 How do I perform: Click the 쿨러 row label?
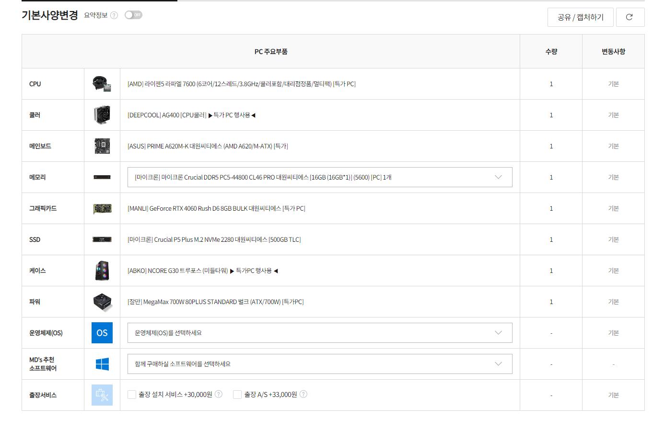(x=35, y=115)
